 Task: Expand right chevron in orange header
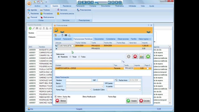coord(149,32)
